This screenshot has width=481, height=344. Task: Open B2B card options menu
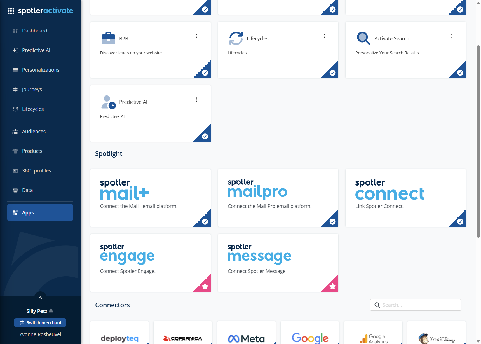pyautogui.click(x=196, y=36)
